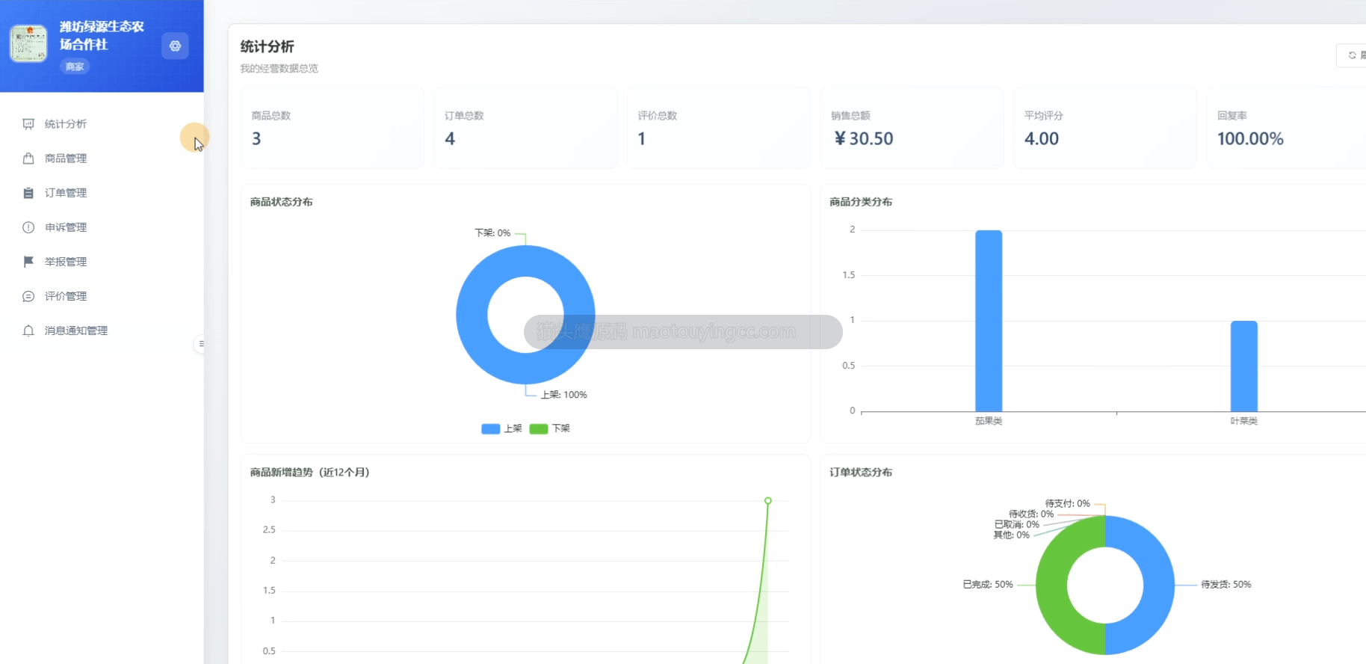Click the 销售总额 card label
The height and width of the screenshot is (664, 1366).
pos(850,116)
